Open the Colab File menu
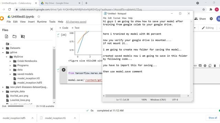 tap(9, 22)
